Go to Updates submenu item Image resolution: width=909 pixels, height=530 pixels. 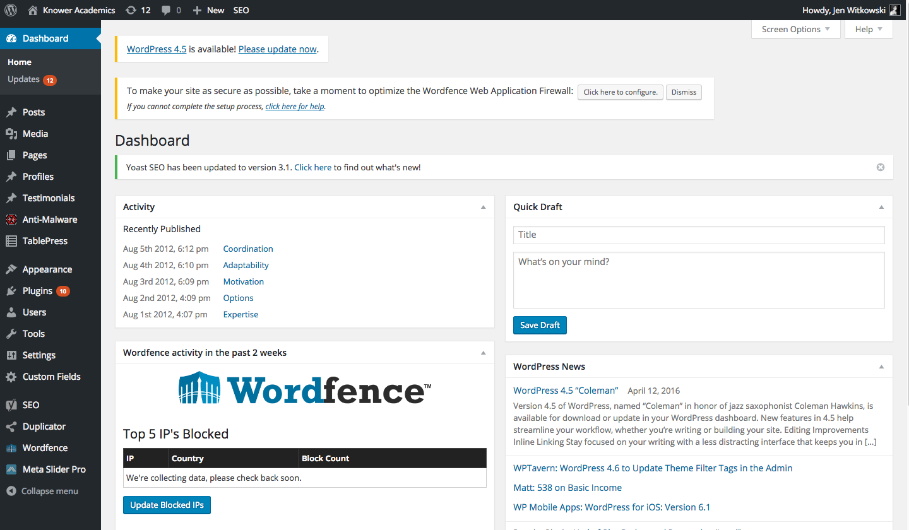tap(32, 79)
